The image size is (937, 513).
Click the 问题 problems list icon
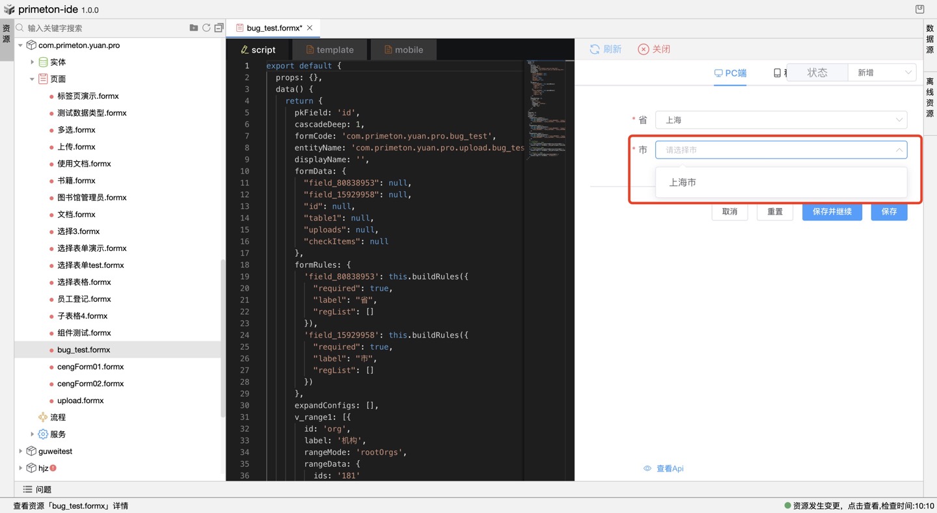(28, 490)
